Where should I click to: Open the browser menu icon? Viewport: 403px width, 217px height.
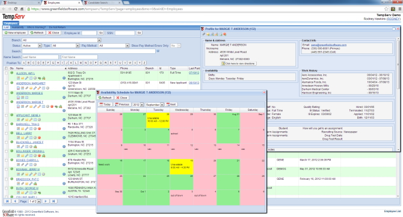pyautogui.click(x=399, y=9)
